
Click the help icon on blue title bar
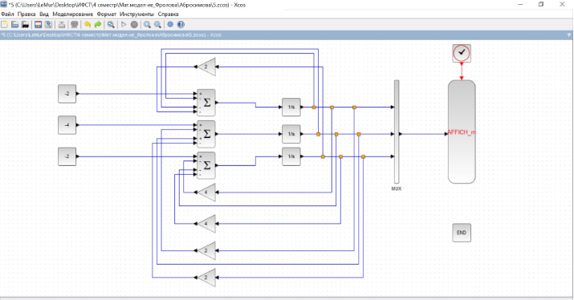[569, 35]
